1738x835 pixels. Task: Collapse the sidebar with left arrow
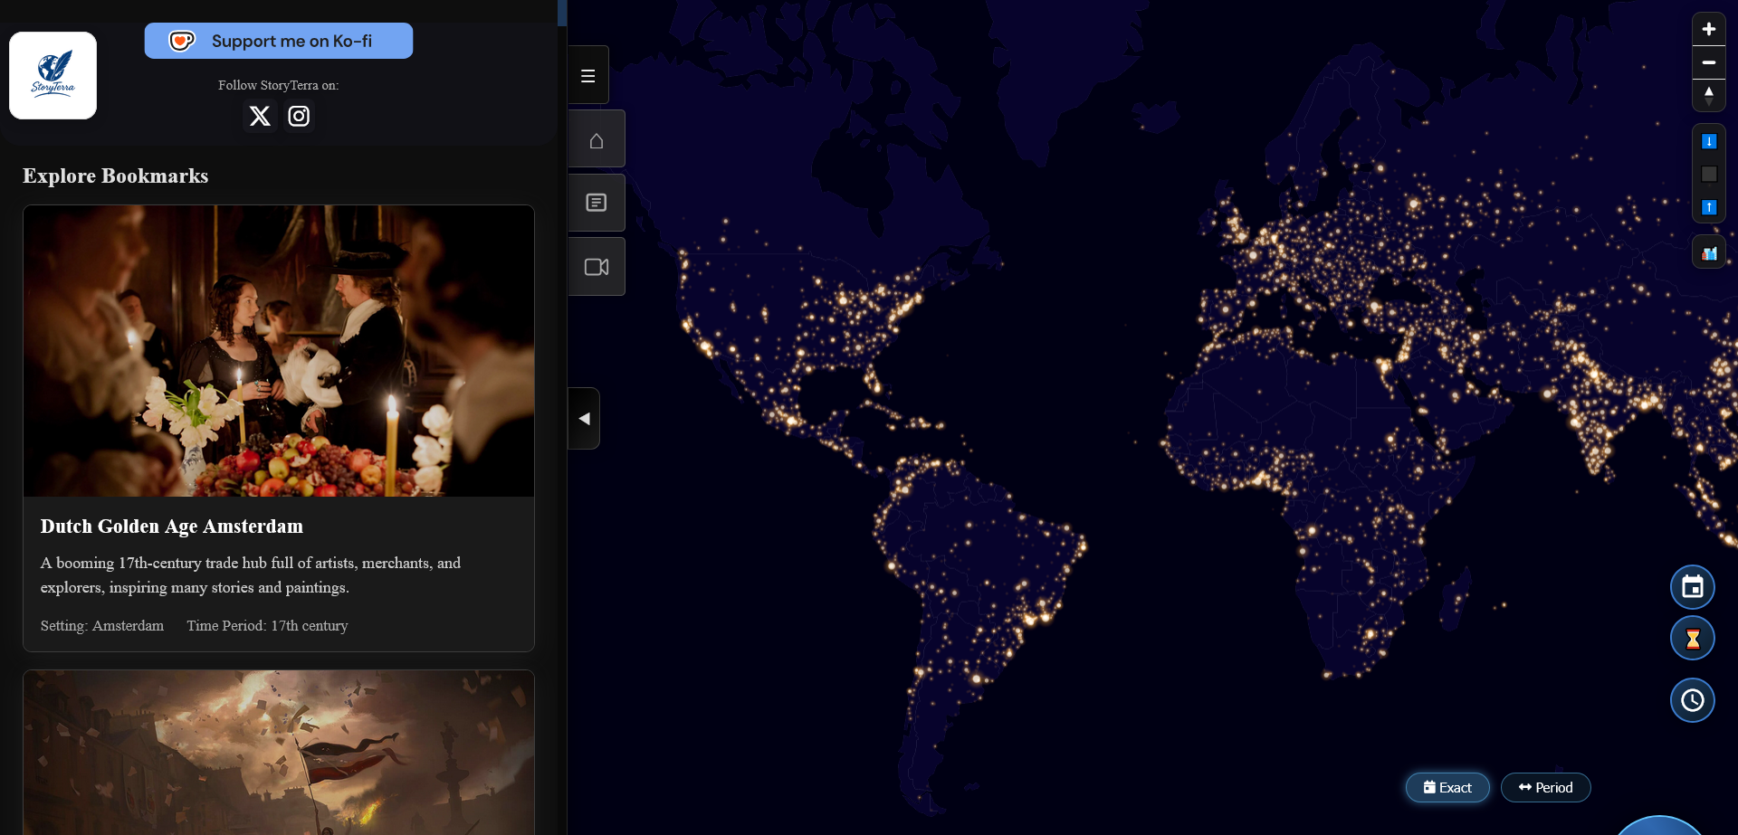pyautogui.click(x=584, y=418)
